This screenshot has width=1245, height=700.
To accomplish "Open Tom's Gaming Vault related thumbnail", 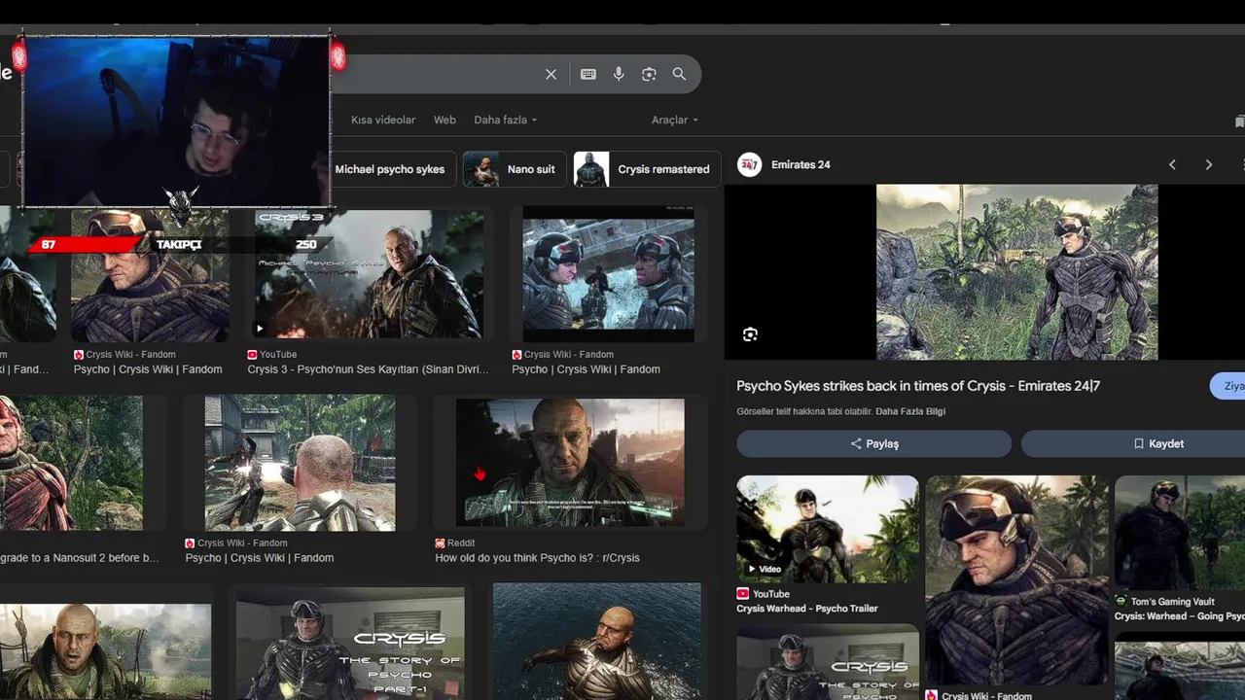I will [x=1180, y=532].
